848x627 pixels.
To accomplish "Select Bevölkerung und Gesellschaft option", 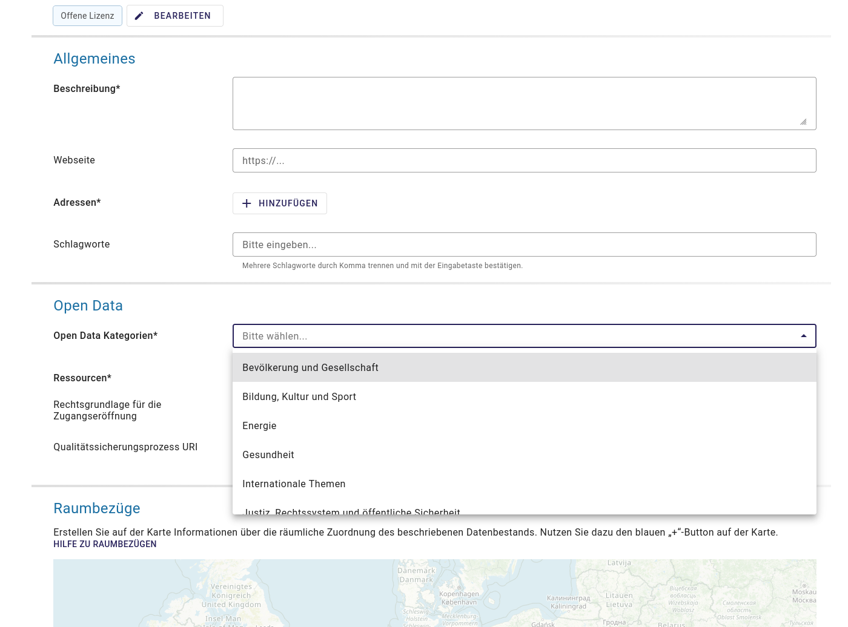I will coord(525,367).
